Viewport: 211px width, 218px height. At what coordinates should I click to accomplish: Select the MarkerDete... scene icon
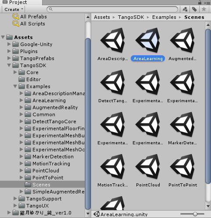click(x=182, y=125)
